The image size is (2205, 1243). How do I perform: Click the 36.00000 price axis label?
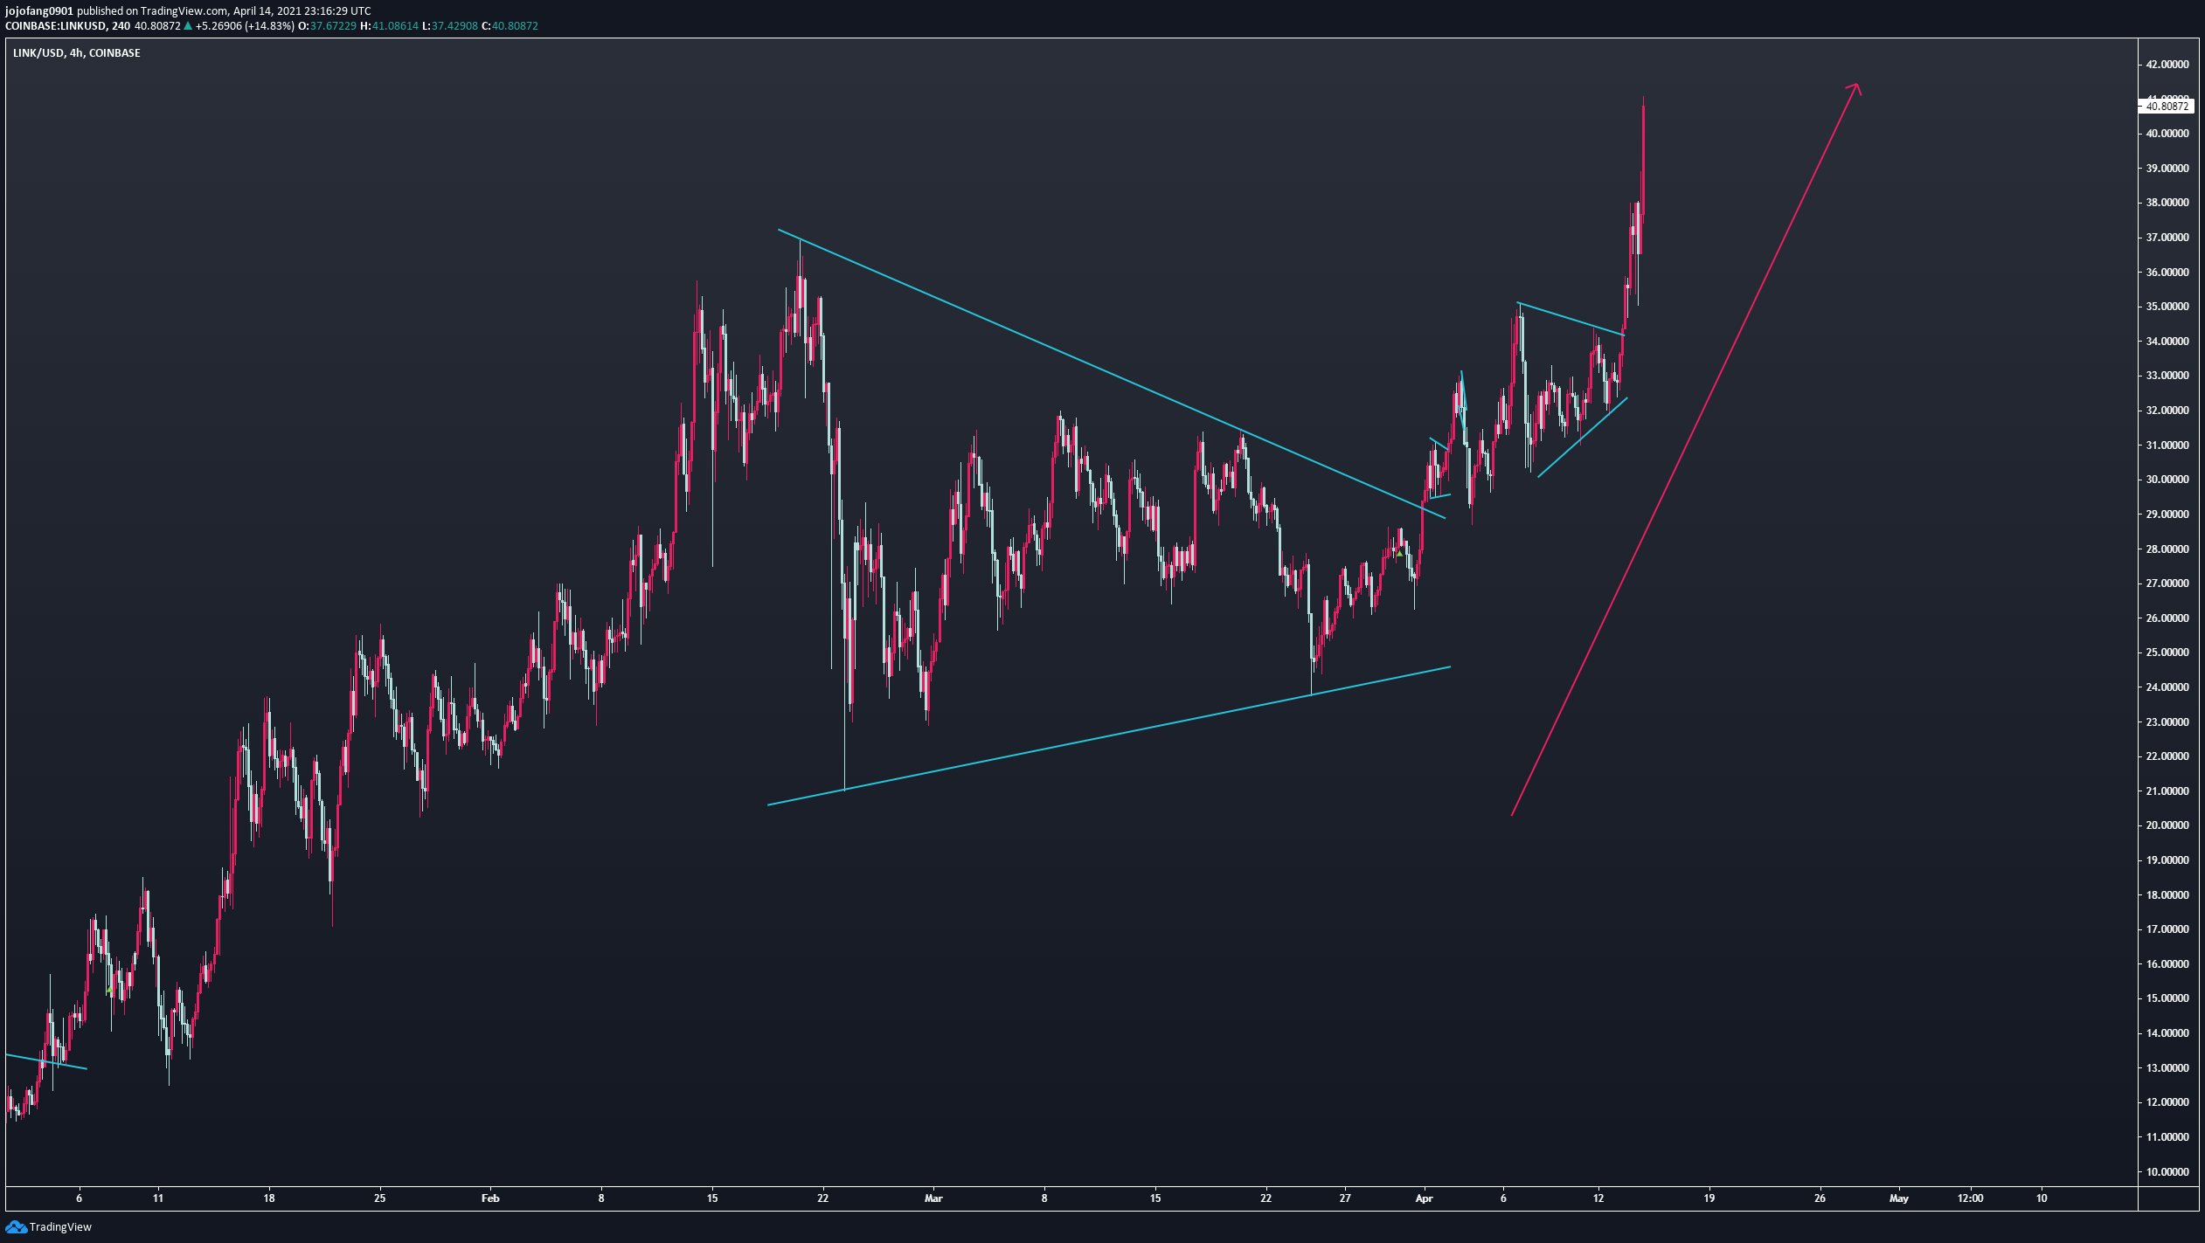pos(2167,273)
